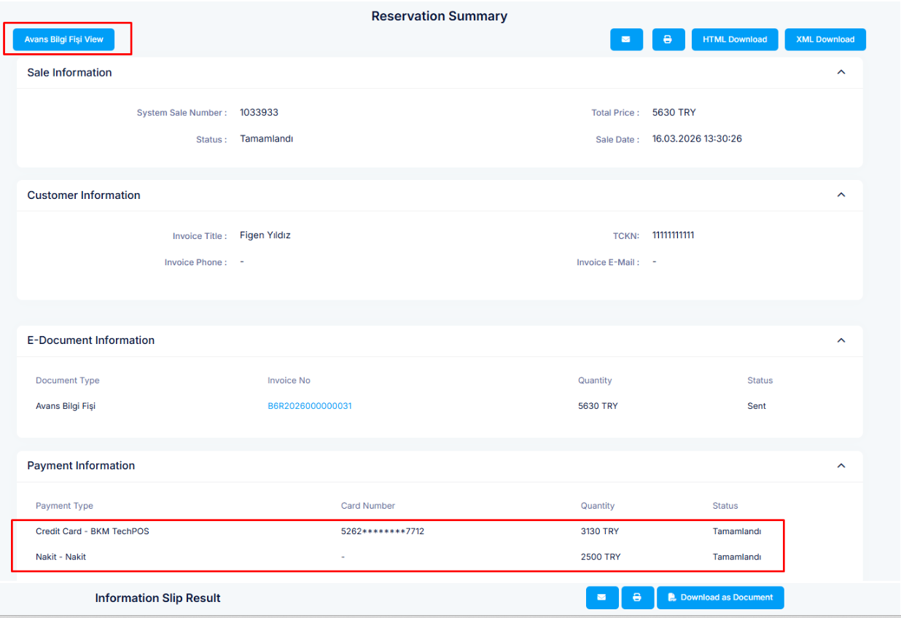901x618 pixels.
Task: Select system sale number 1033933
Action: coord(259,112)
